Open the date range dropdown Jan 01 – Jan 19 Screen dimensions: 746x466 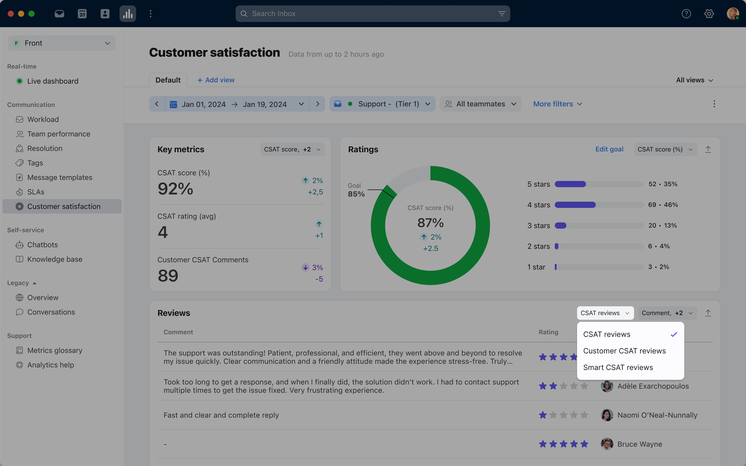click(x=237, y=104)
